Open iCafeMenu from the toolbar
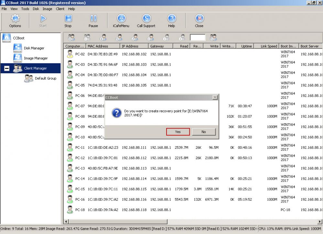The width and height of the screenshot is (323, 234). tap(121, 21)
